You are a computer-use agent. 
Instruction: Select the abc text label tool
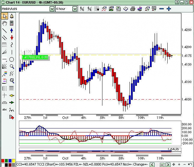(5, 109)
